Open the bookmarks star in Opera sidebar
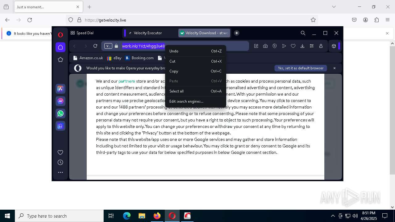 [x=60, y=60]
